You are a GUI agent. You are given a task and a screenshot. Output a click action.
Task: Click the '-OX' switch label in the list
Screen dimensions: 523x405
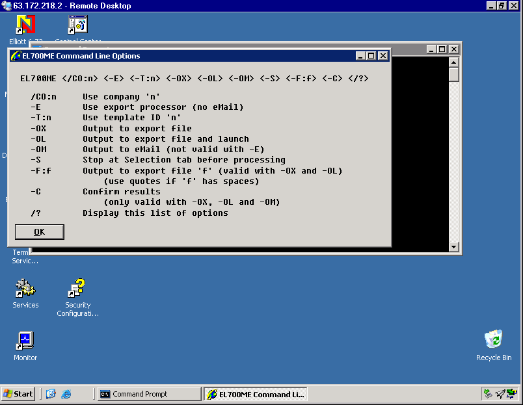[x=38, y=128]
